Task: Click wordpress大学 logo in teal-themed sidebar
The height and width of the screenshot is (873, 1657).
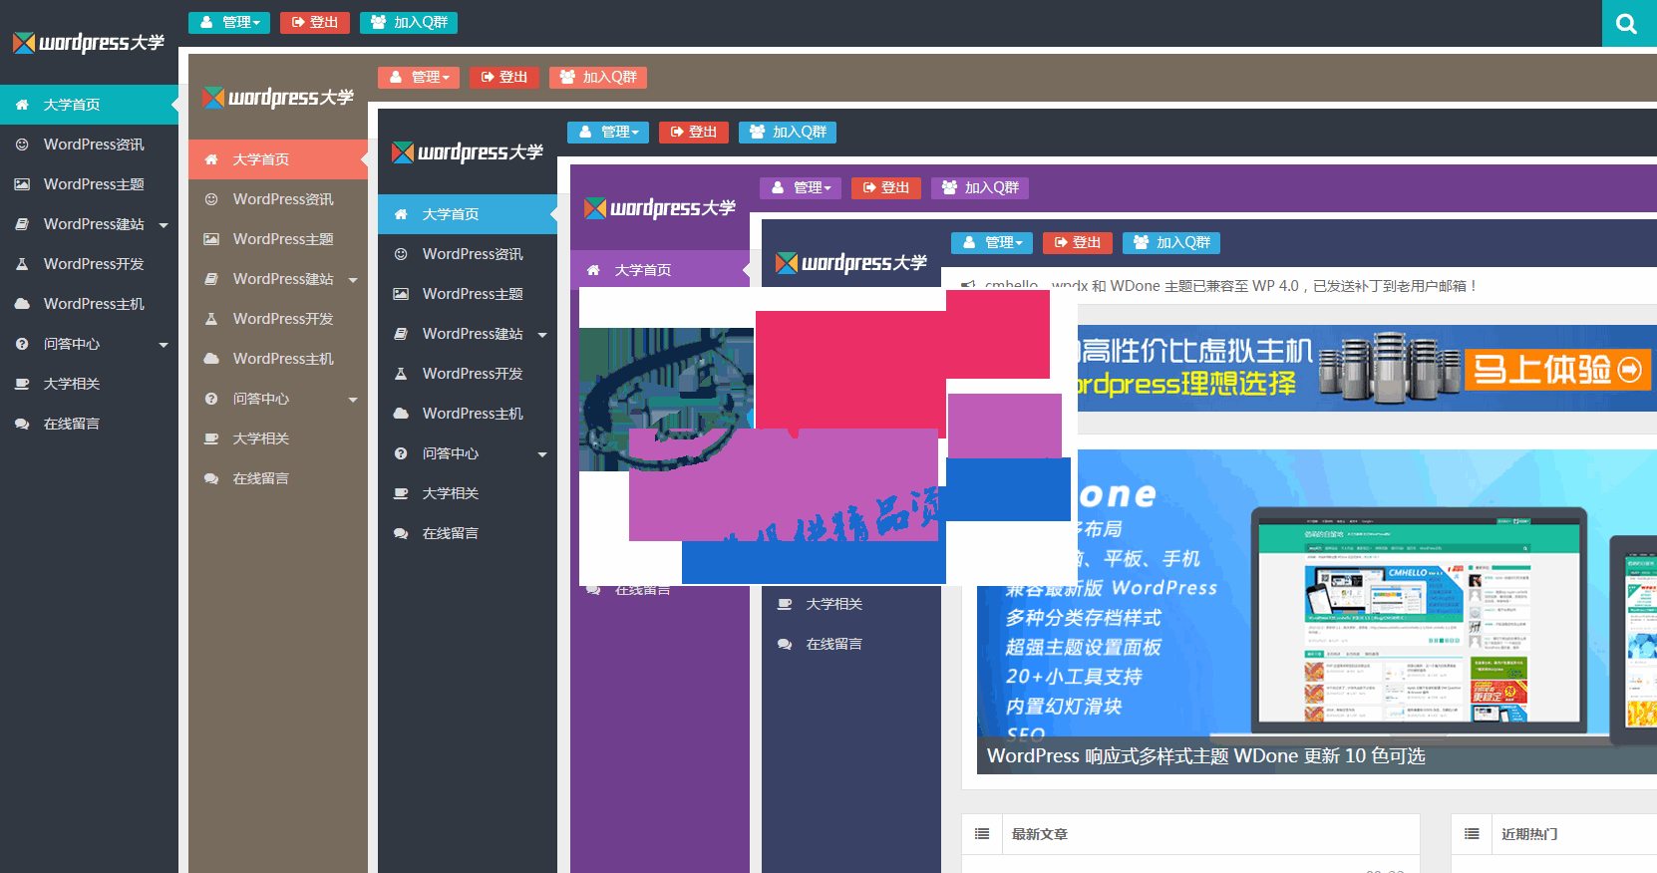Action: (x=89, y=43)
